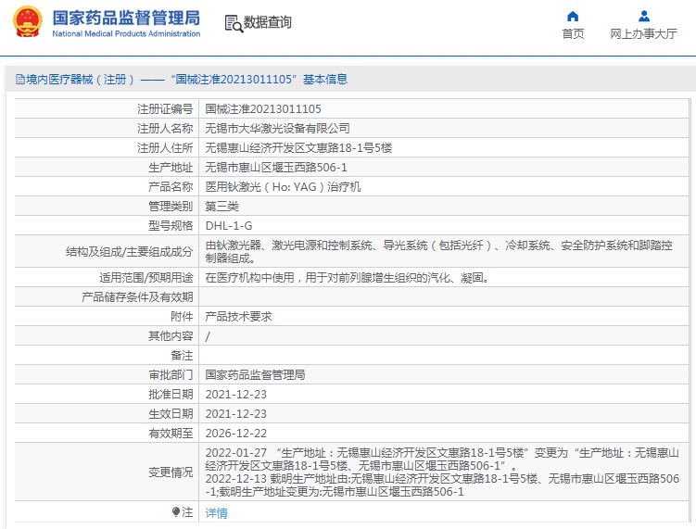Click the 注册证编号 row label
696x529 pixels.
click(165, 108)
